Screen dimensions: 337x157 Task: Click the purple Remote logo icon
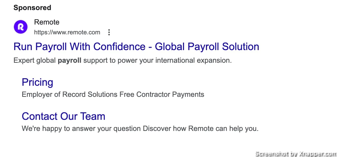(21, 27)
